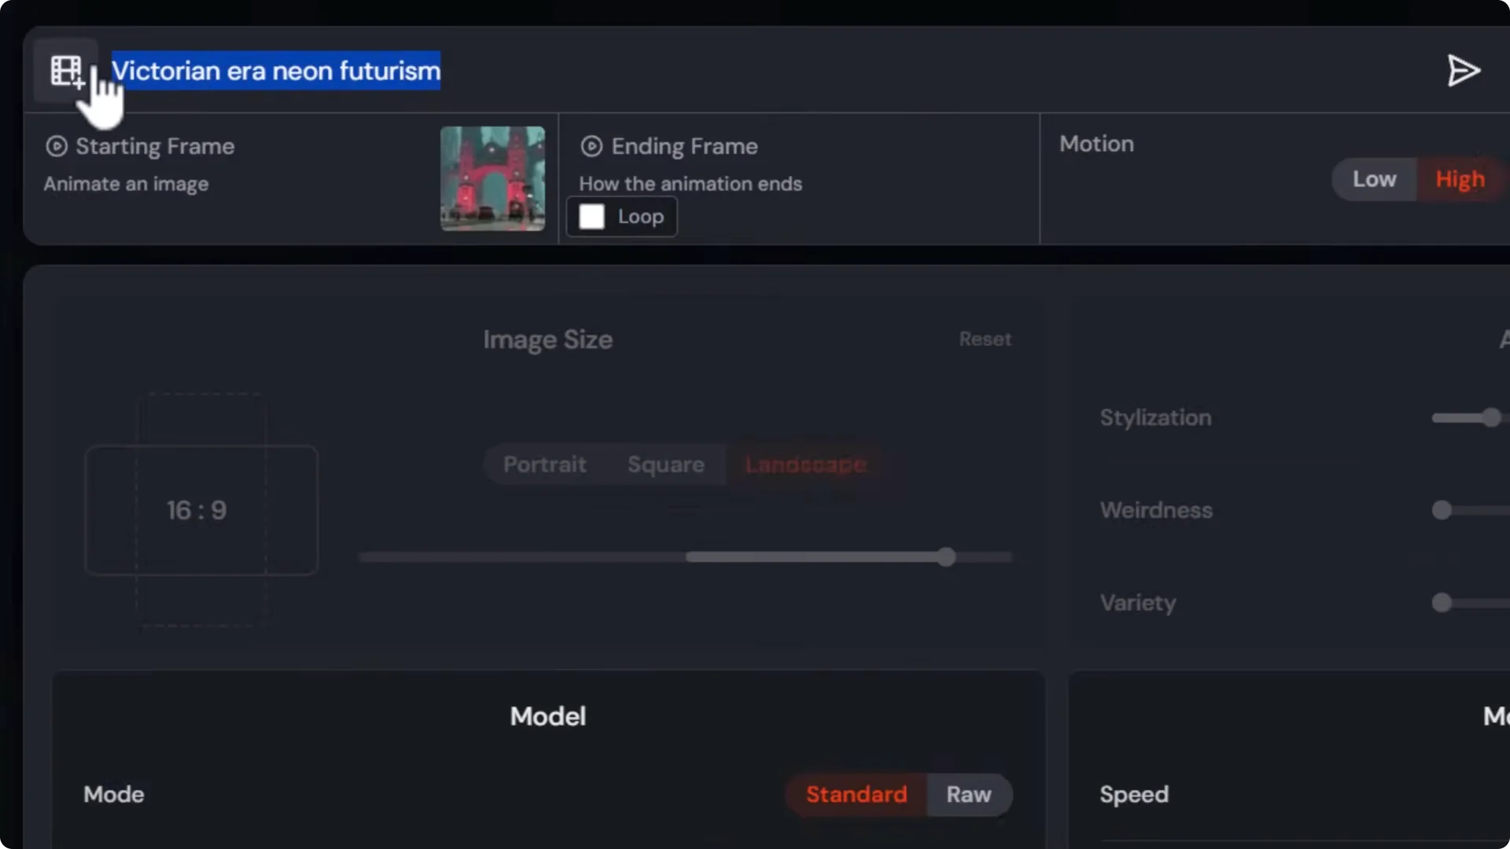Image resolution: width=1510 pixels, height=849 pixels.
Task: Enable the Loop checkbox
Action: 591,216
